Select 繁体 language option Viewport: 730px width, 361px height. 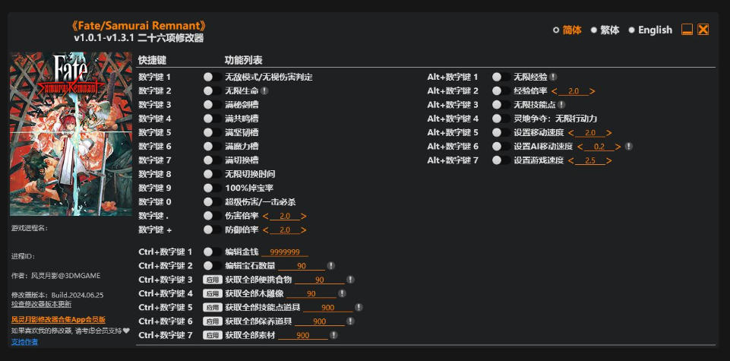(605, 30)
